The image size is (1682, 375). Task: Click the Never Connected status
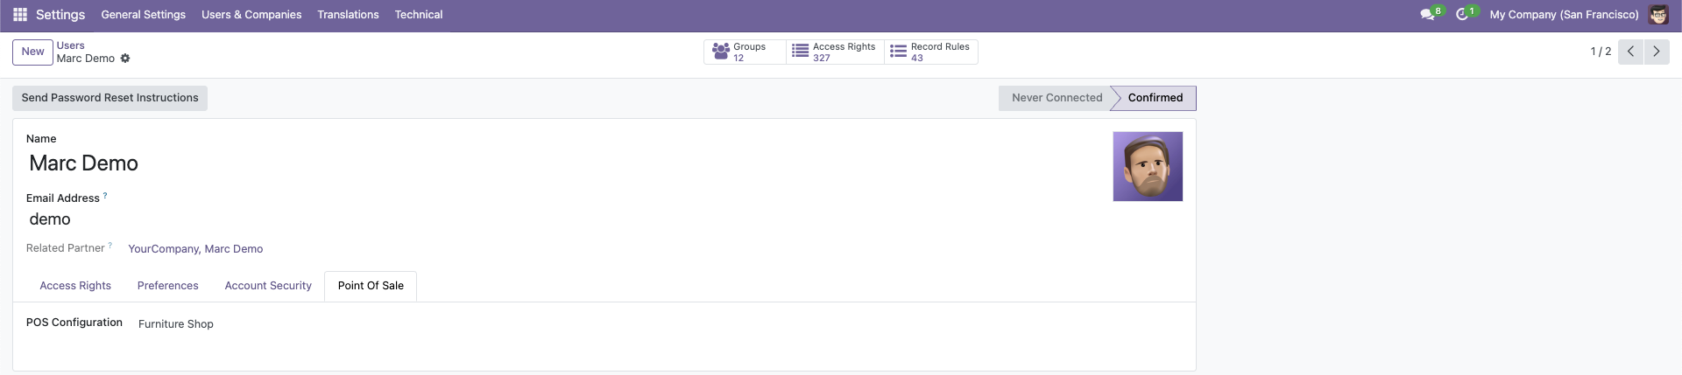coord(1057,98)
